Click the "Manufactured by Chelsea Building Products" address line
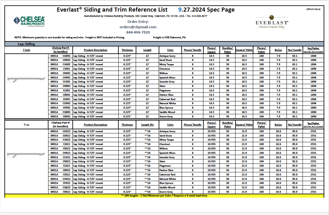329x215 pixels. click(x=146, y=16)
